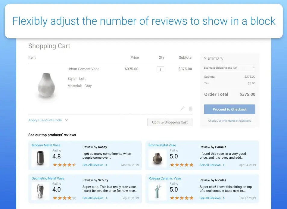See all reviews for Pamela's review
This screenshot has height=209, width=287.
coord(210,165)
